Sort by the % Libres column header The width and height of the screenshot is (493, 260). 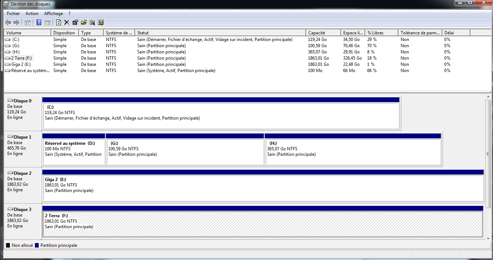[x=382, y=33]
